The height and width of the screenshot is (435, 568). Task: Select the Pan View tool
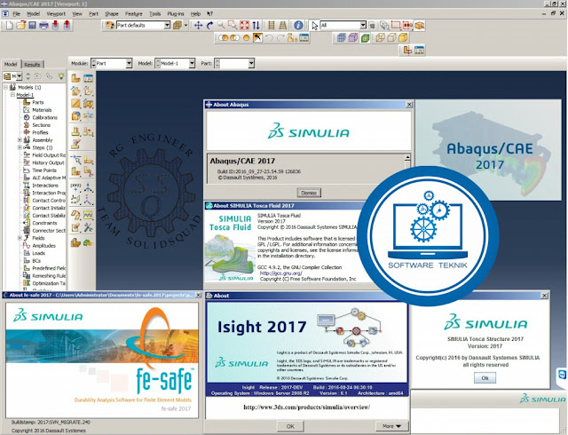coord(198,26)
